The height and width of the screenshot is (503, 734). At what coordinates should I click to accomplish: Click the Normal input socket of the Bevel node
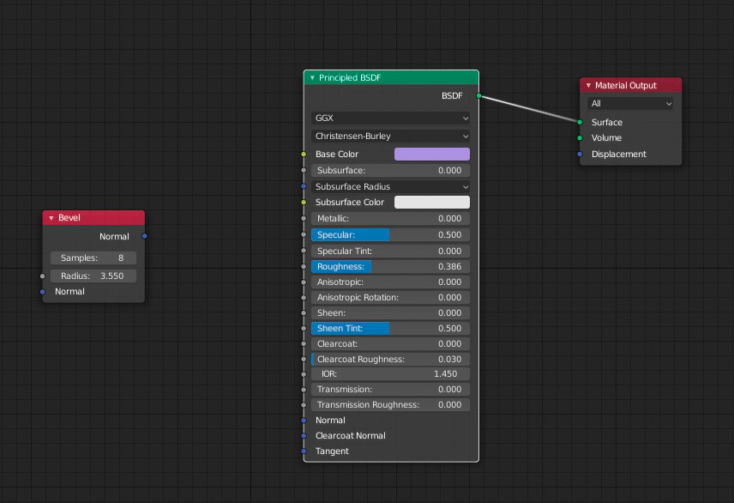[x=42, y=291]
